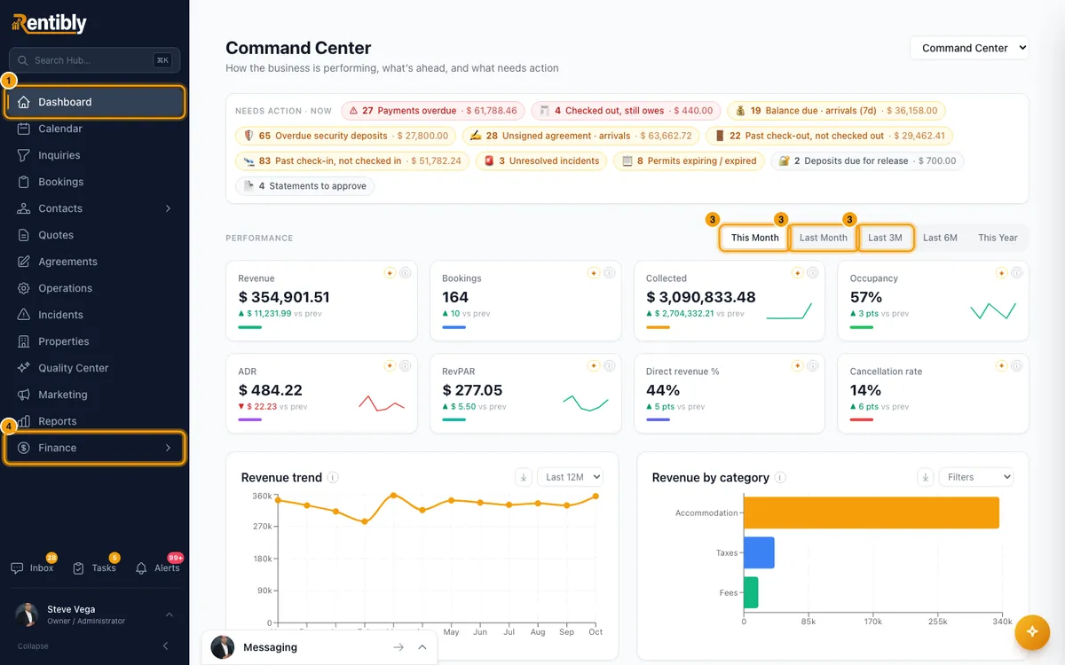
Task: Expand the Finance submenu chevron
Action: pos(168,448)
